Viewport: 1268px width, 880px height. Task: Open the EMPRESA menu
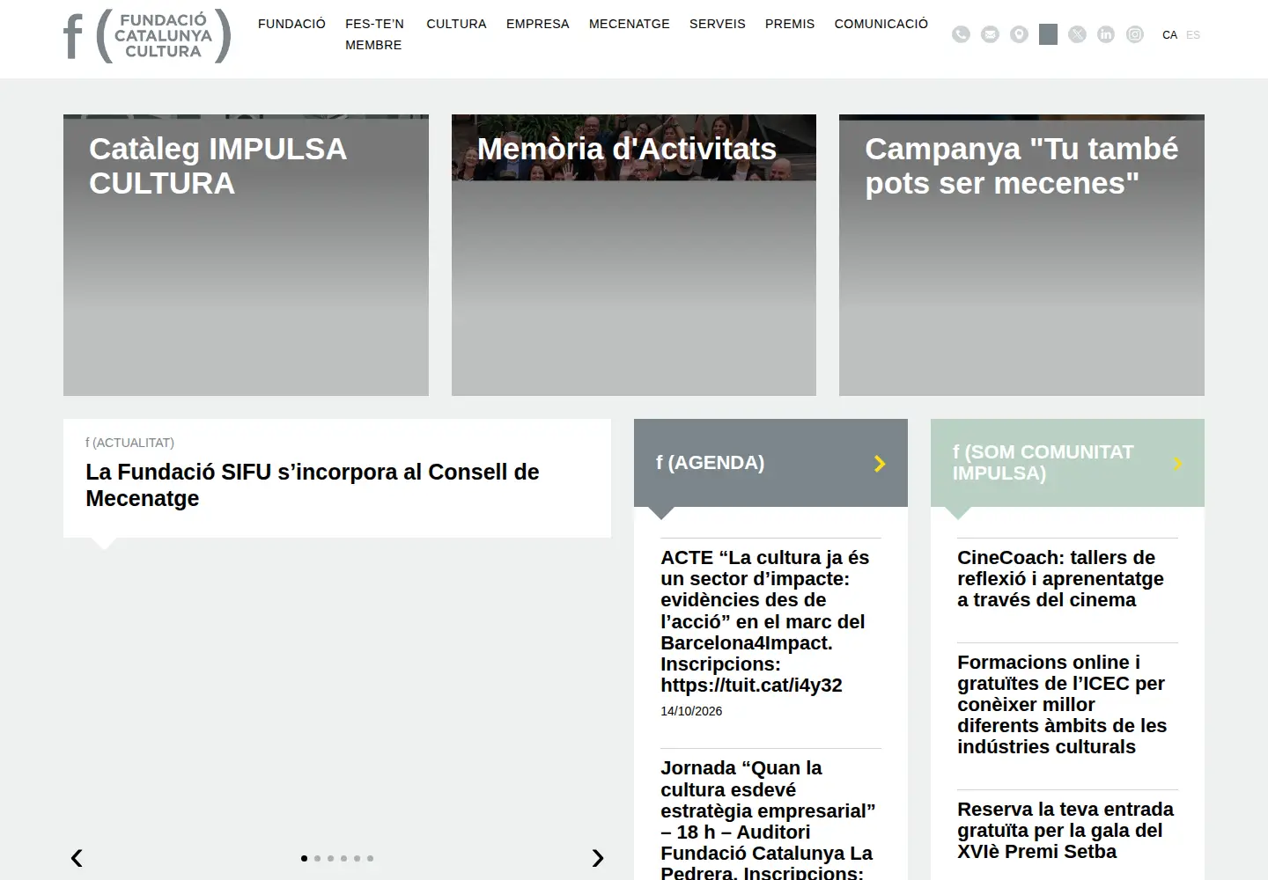[538, 24]
